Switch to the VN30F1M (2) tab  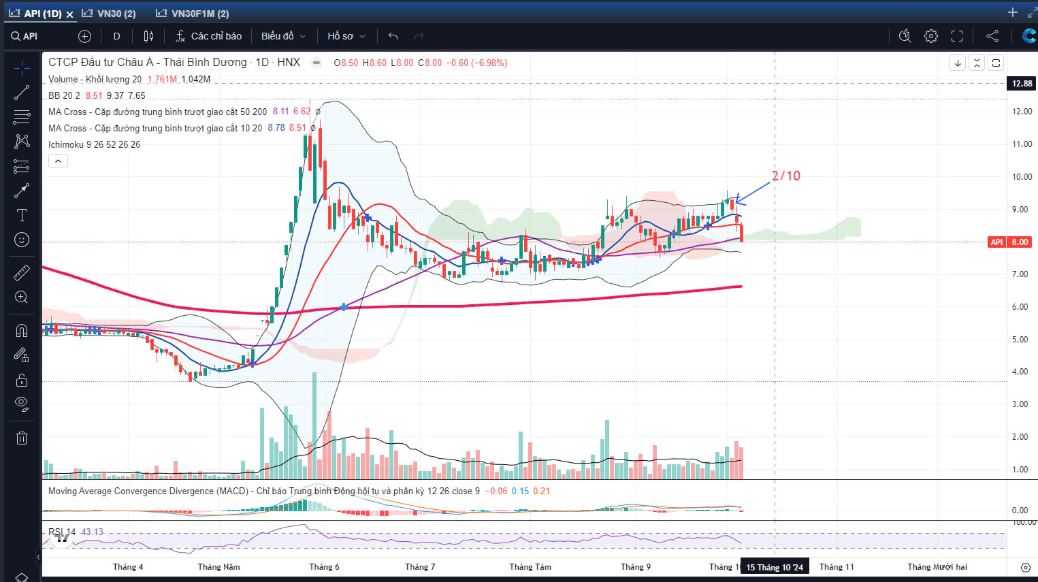(193, 14)
